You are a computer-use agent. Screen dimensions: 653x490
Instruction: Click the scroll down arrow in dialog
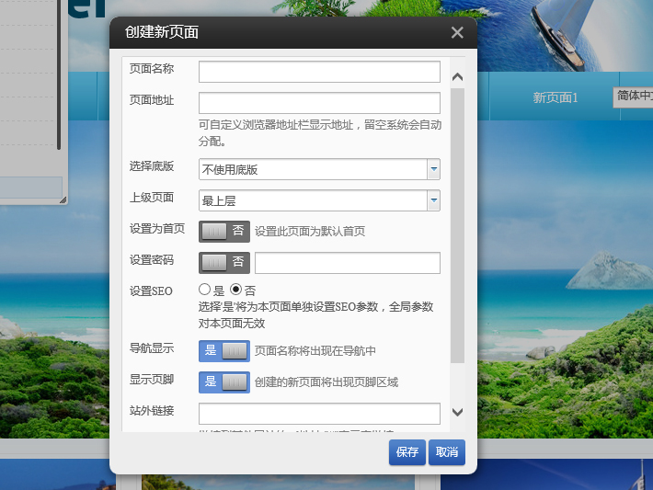click(457, 413)
